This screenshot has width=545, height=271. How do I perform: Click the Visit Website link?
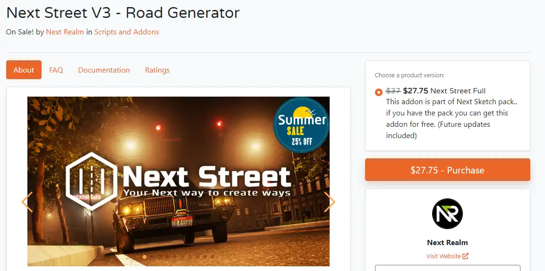tap(443, 256)
